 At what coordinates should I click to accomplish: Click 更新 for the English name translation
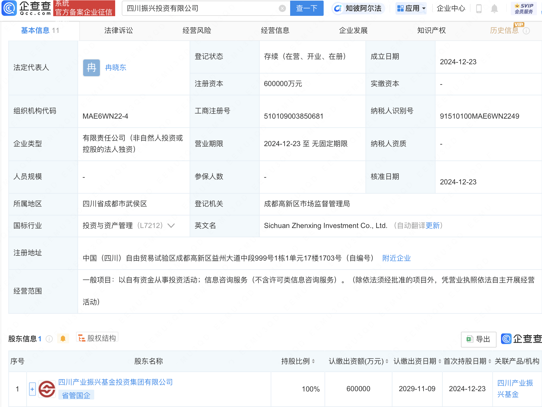click(x=433, y=226)
